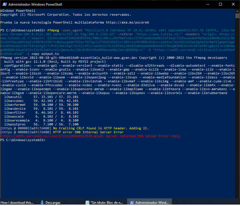Click the 'built with gcc 12.1.0' line

(55, 62)
